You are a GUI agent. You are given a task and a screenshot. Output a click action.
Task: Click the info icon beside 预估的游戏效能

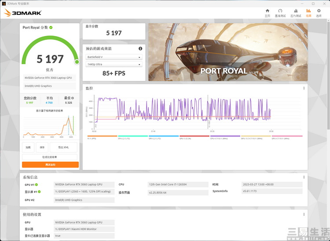click(x=140, y=48)
